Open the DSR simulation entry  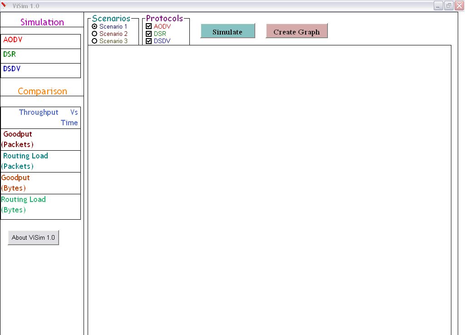coord(40,56)
